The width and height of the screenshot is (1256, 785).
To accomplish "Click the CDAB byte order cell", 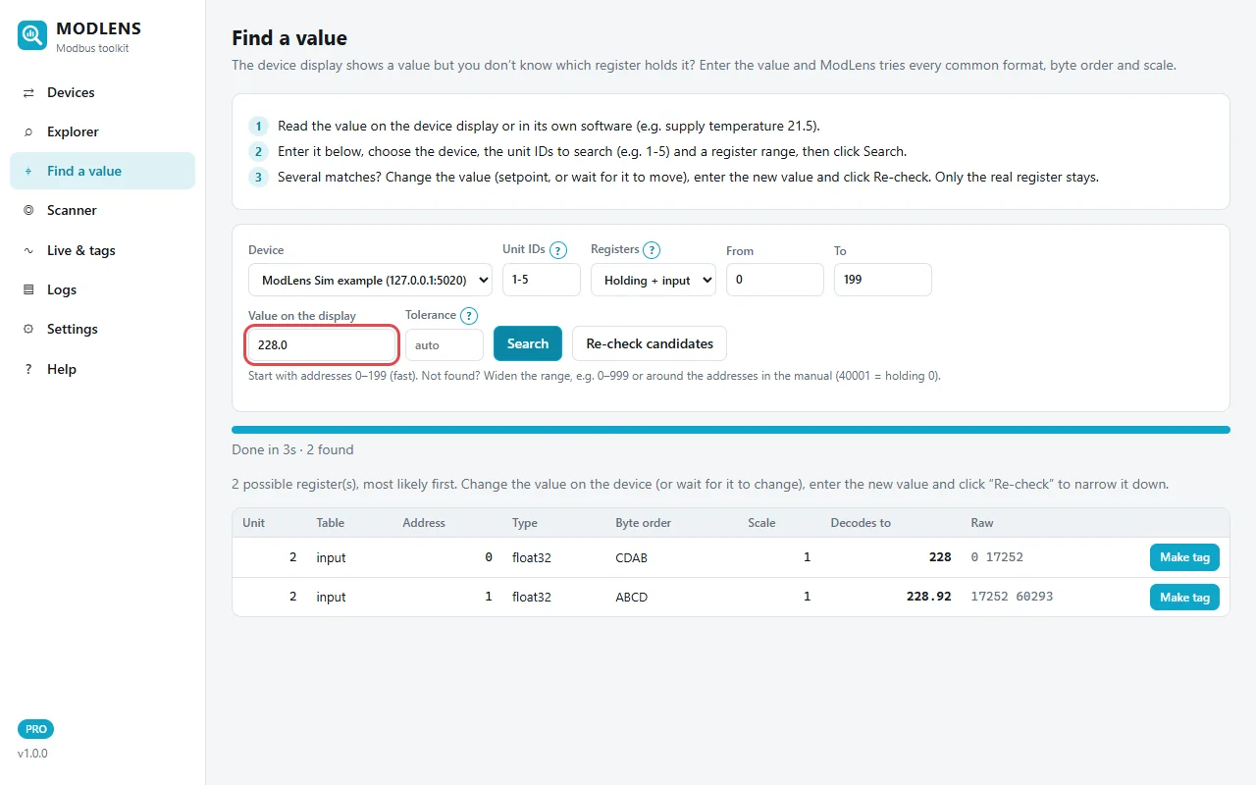I will tap(632, 557).
